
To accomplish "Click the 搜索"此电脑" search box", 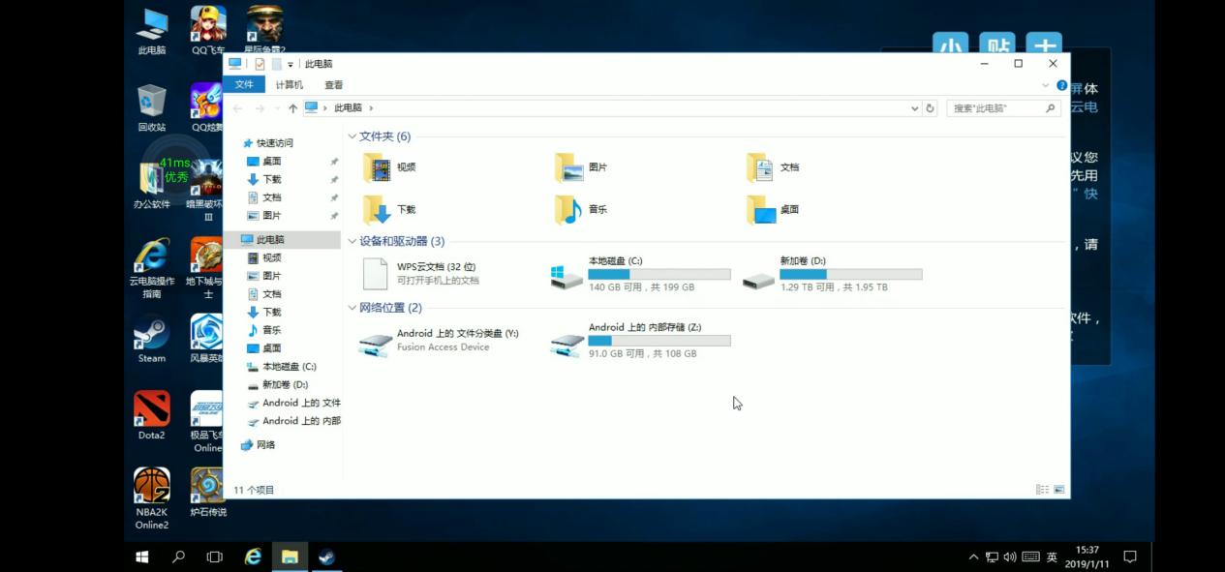I will 1003,108.
